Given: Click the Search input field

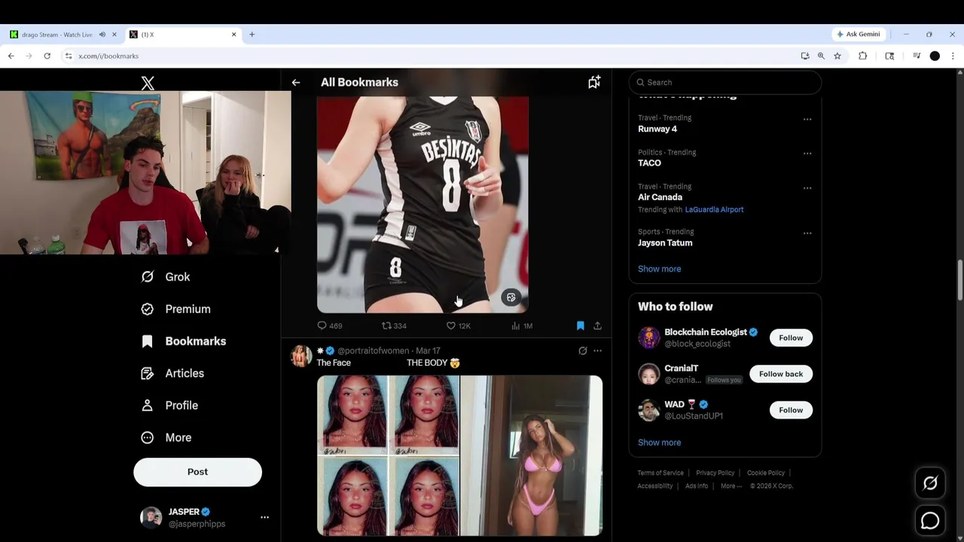Looking at the screenshot, I should tap(725, 82).
